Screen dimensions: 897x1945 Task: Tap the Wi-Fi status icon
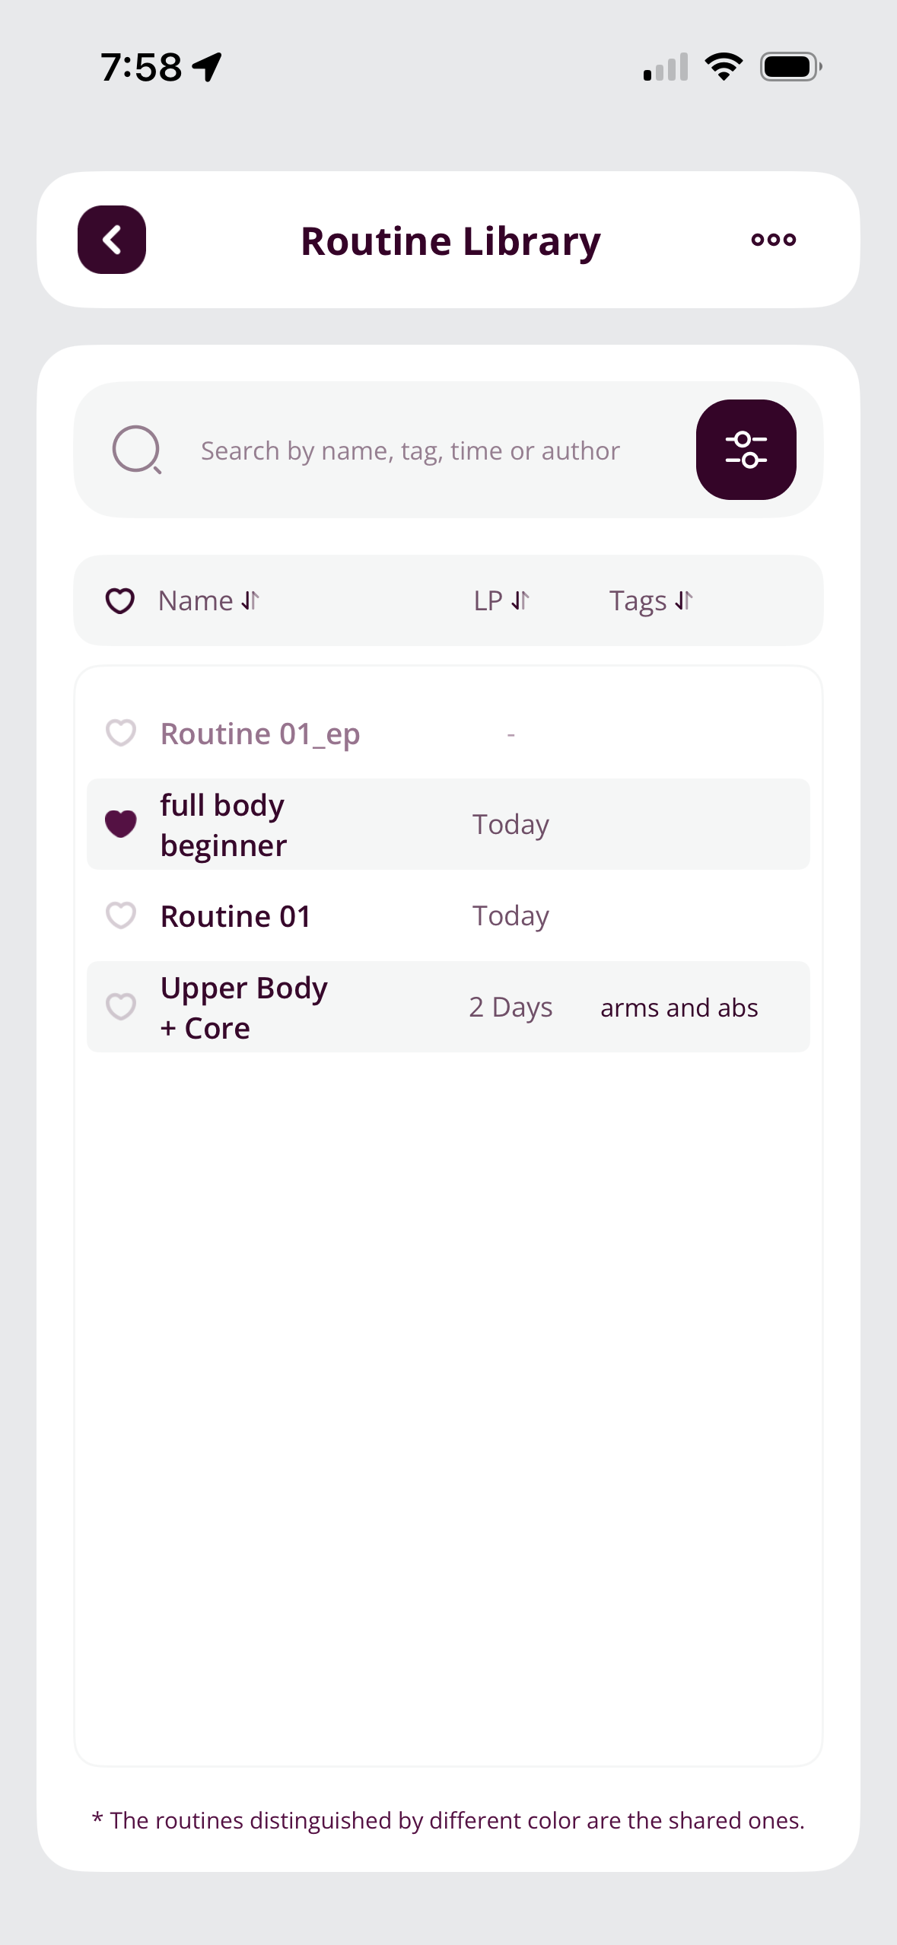(x=724, y=67)
